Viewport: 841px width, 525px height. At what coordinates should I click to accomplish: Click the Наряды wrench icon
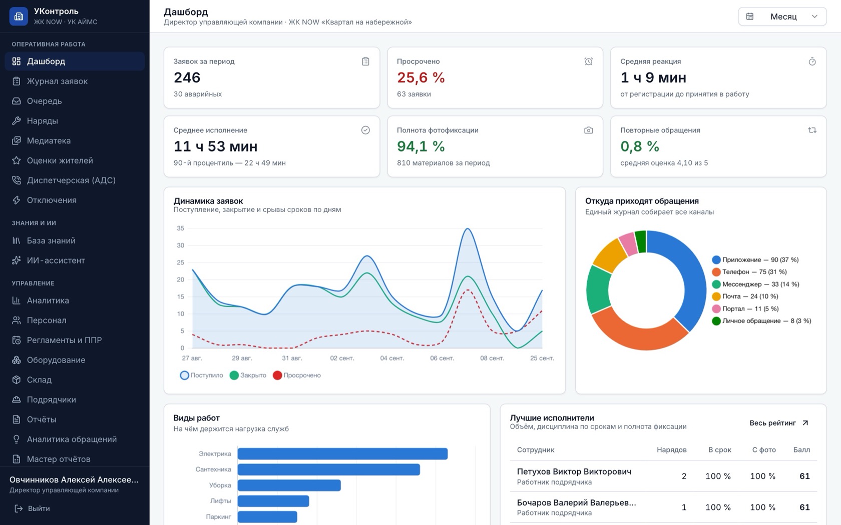(17, 120)
